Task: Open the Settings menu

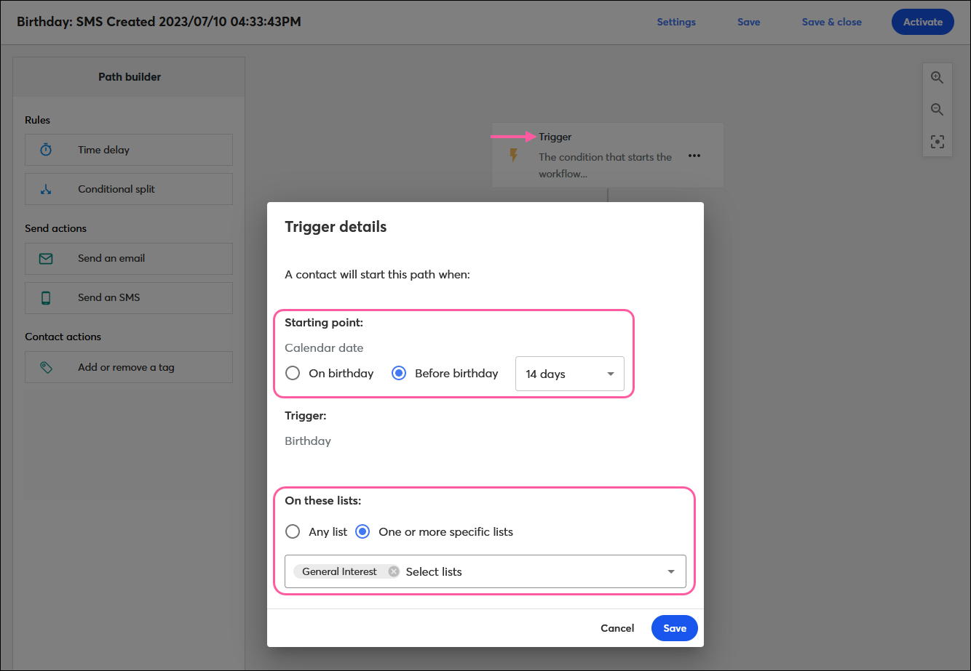Action: pyautogui.click(x=676, y=22)
